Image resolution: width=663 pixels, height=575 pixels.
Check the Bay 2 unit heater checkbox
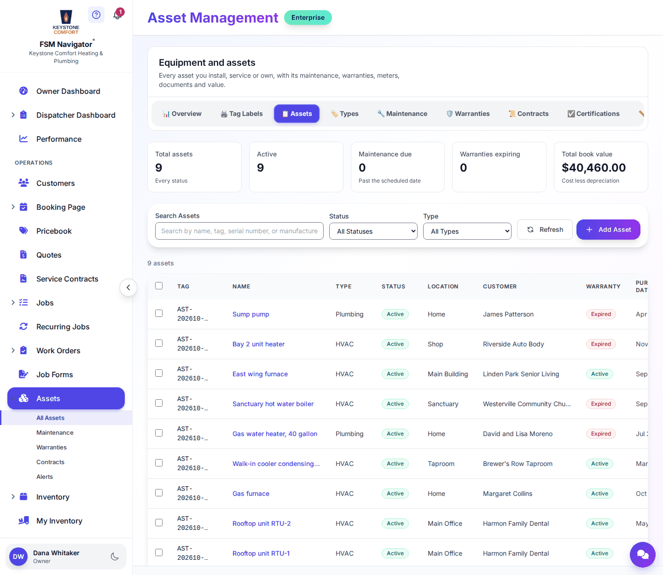[x=159, y=343]
